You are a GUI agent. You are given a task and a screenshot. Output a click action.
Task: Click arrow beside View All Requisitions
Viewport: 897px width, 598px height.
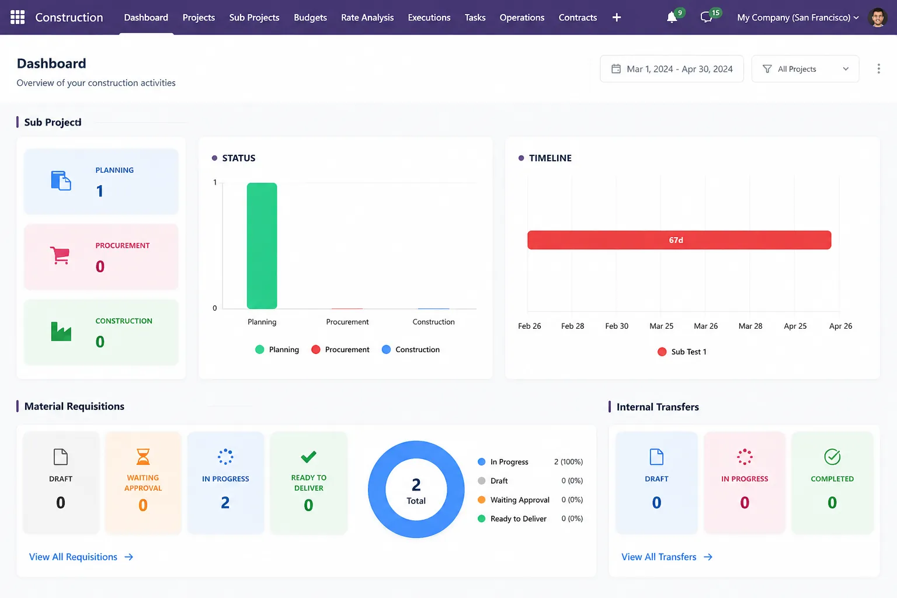(x=129, y=557)
